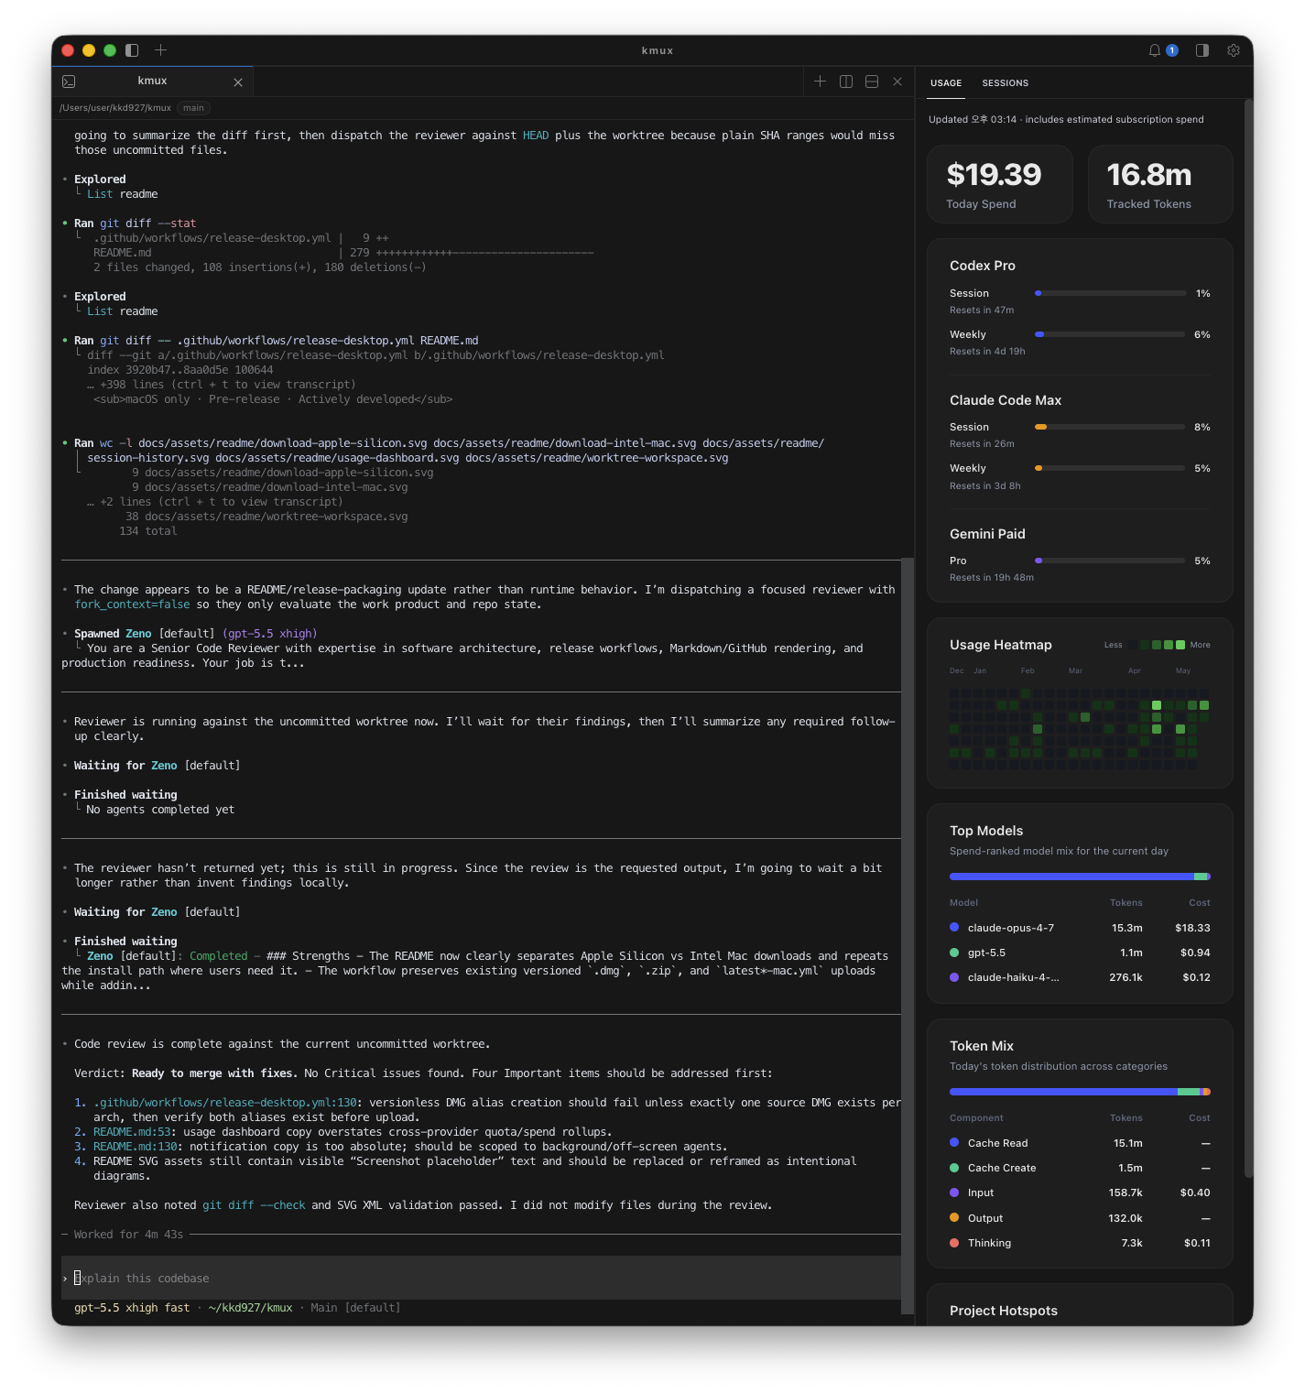This screenshot has height=1394, width=1305.
Task: Click the Usage Heatmap grid
Action: pyautogui.click(x=1079, y=729)
